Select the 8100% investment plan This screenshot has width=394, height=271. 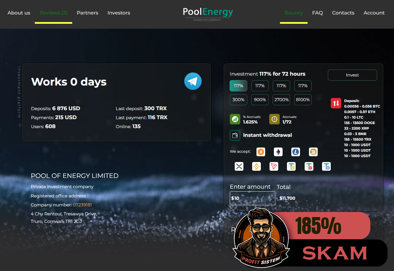point(303,100)
